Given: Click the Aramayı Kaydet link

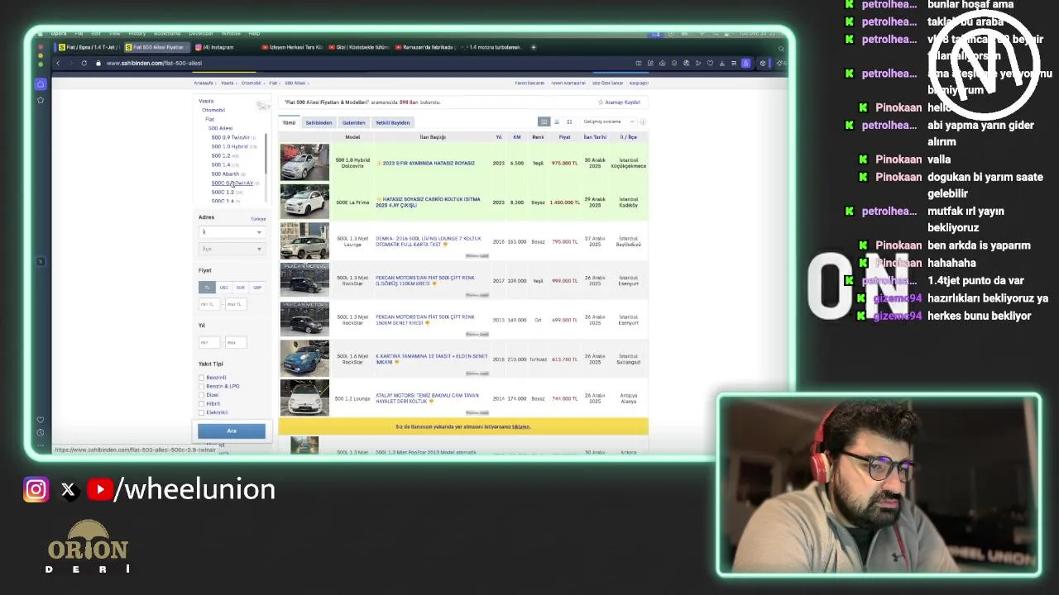Looking at the screenshot, I should coord(622,102).
